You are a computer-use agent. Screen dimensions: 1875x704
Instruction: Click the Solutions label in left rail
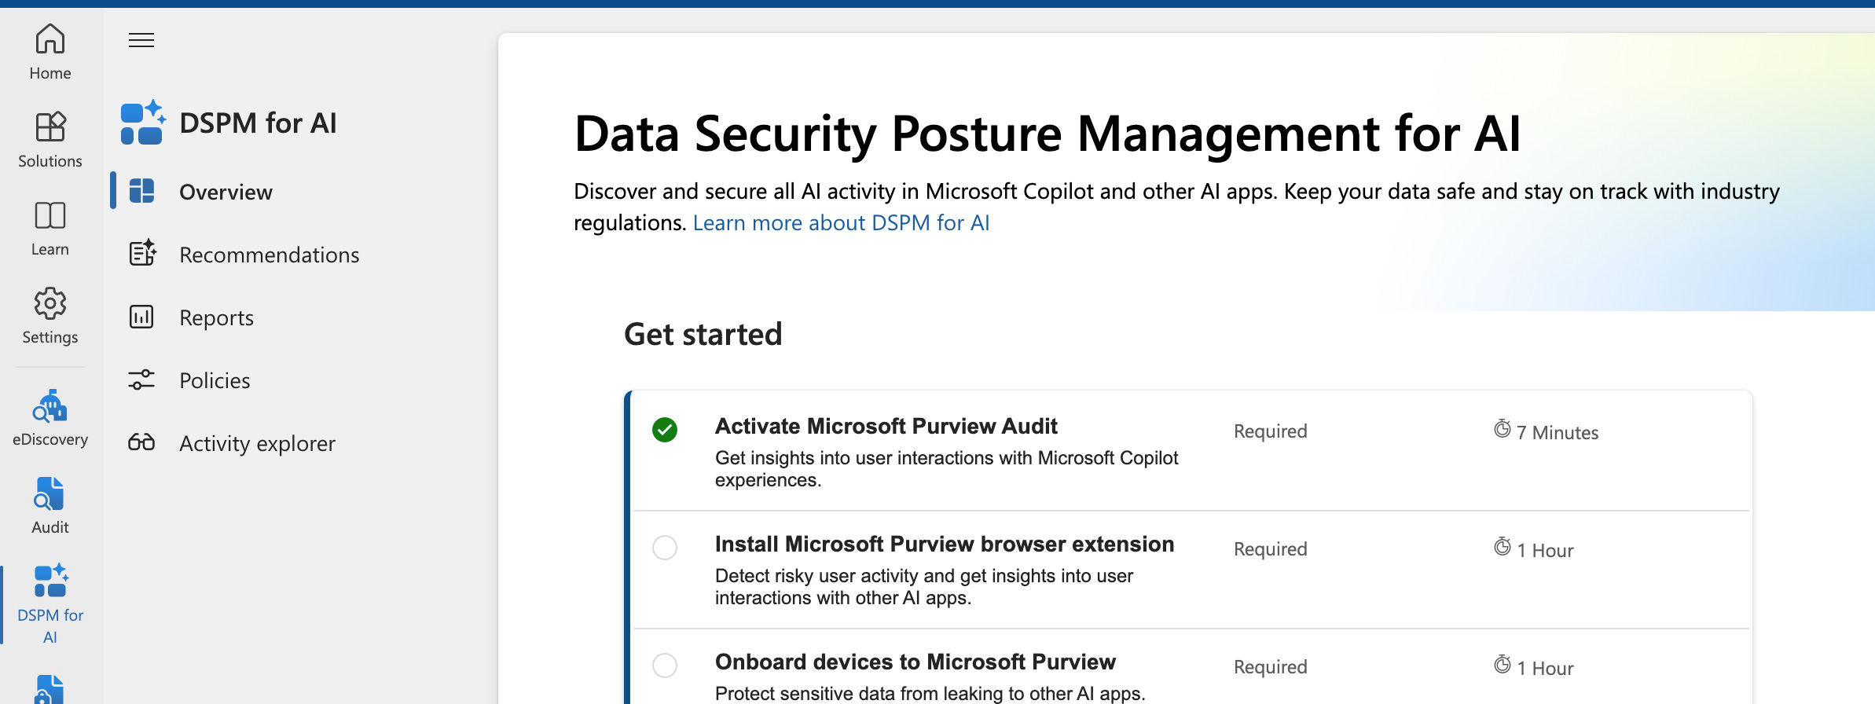(x=50, y=161)
